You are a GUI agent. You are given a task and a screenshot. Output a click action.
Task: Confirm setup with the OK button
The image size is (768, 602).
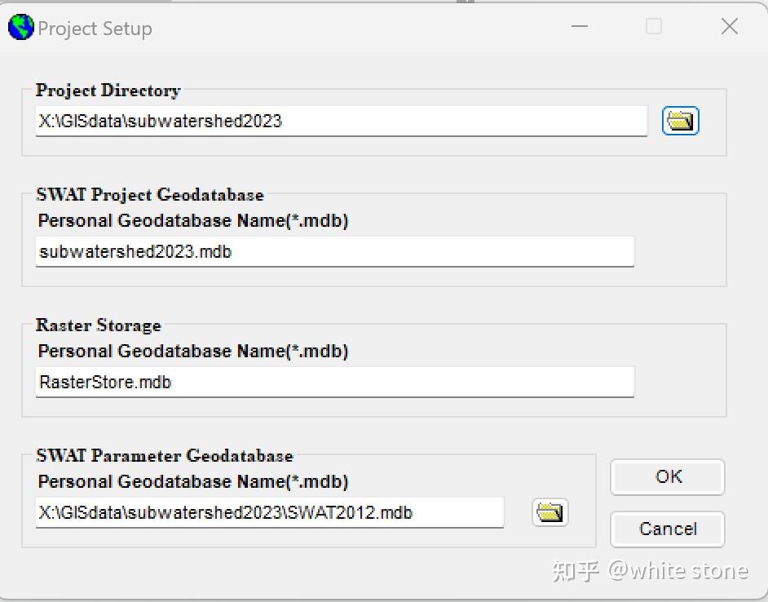667,477
